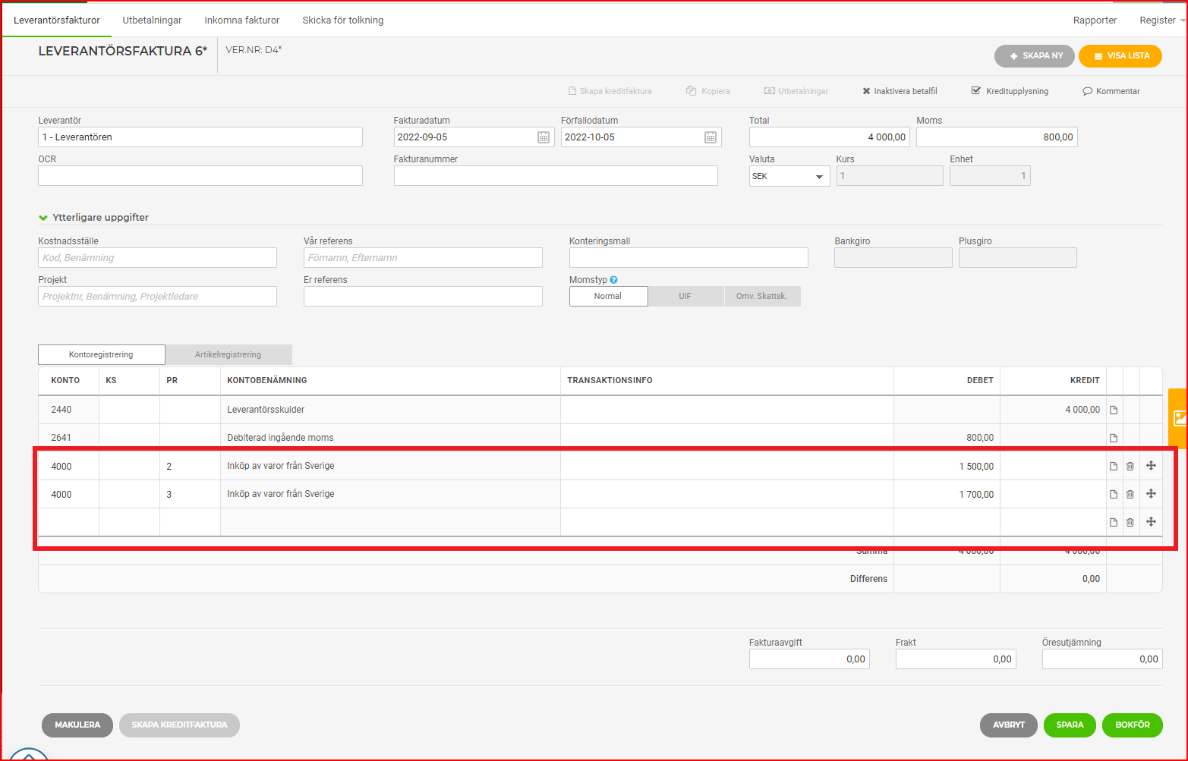Open the orange image side panel icon

tap(1179, 418)
